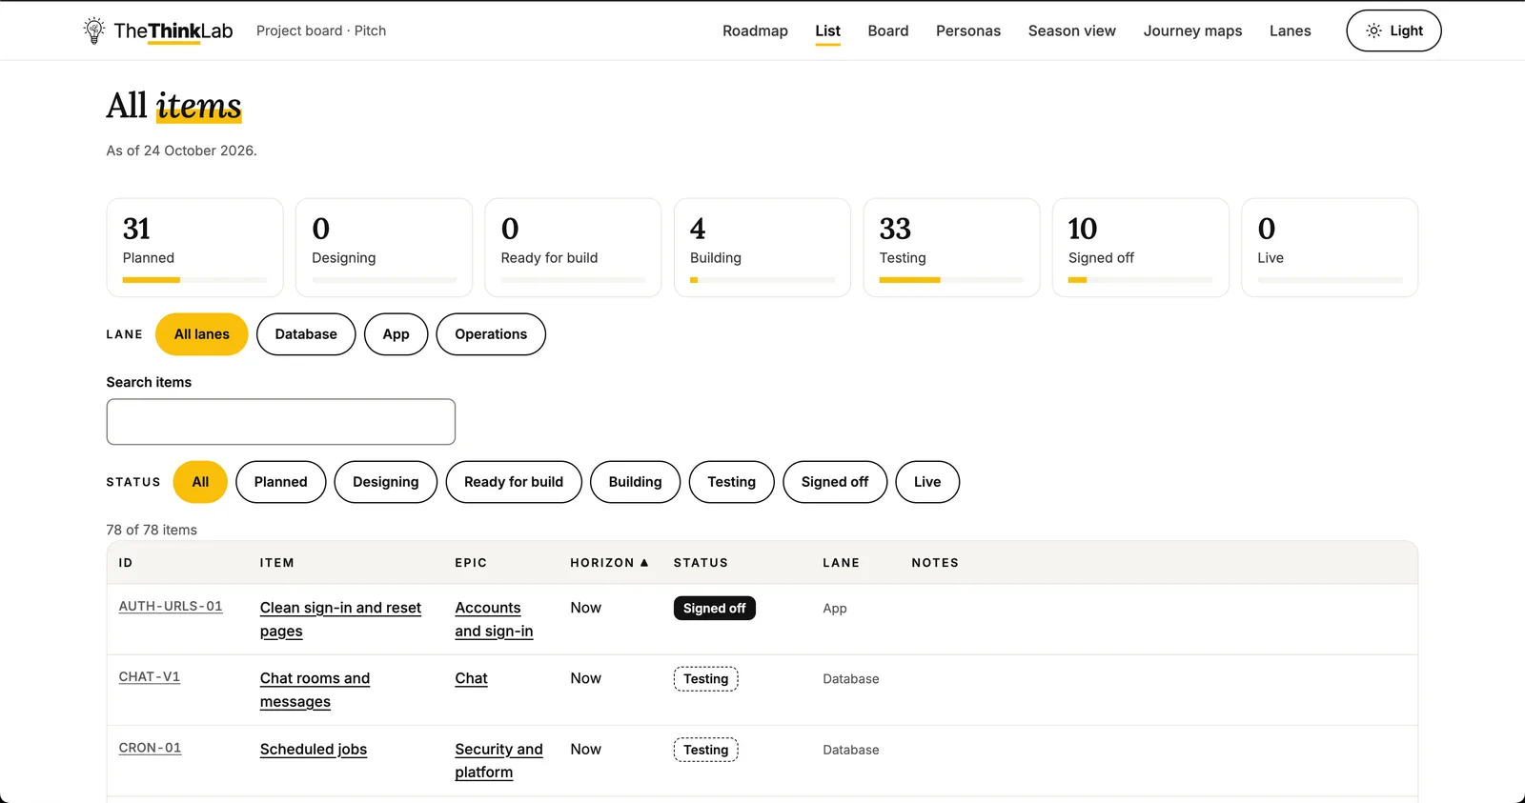Open Season view
Image resolution: width=1525 pixels, height=803 pixels.
coord(1072,30)
